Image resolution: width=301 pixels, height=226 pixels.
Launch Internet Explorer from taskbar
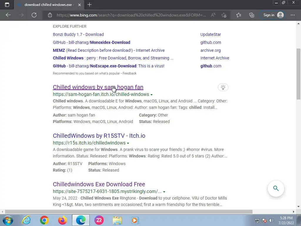point(26,220)
